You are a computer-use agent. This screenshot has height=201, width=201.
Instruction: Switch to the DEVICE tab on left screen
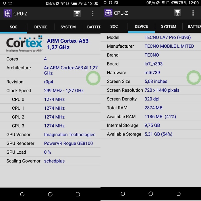click(41, 27)
